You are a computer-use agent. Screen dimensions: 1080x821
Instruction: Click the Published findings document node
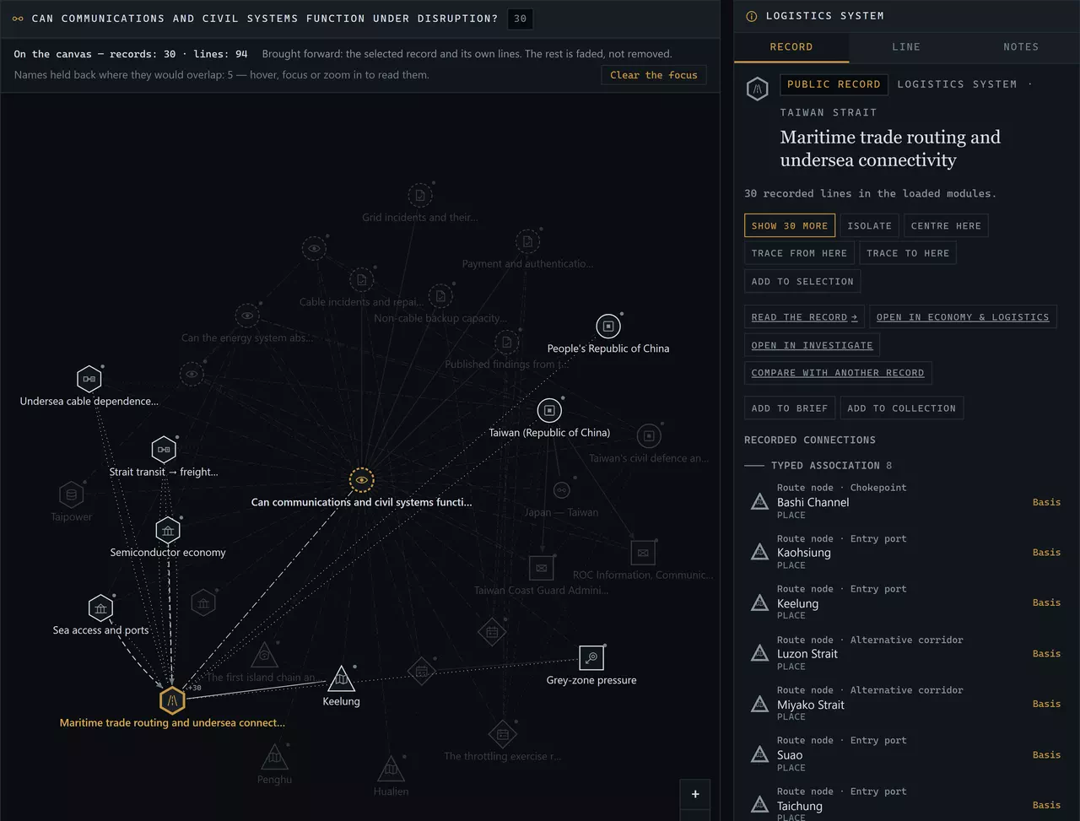tap(506, 343)
